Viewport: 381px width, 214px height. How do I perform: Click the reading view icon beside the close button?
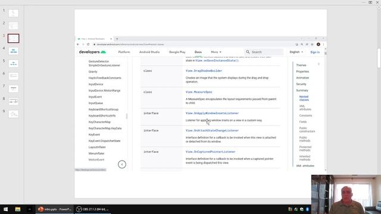click(370, 2)
